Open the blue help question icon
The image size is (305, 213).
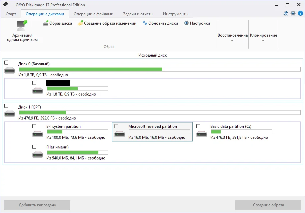[300, 13]
